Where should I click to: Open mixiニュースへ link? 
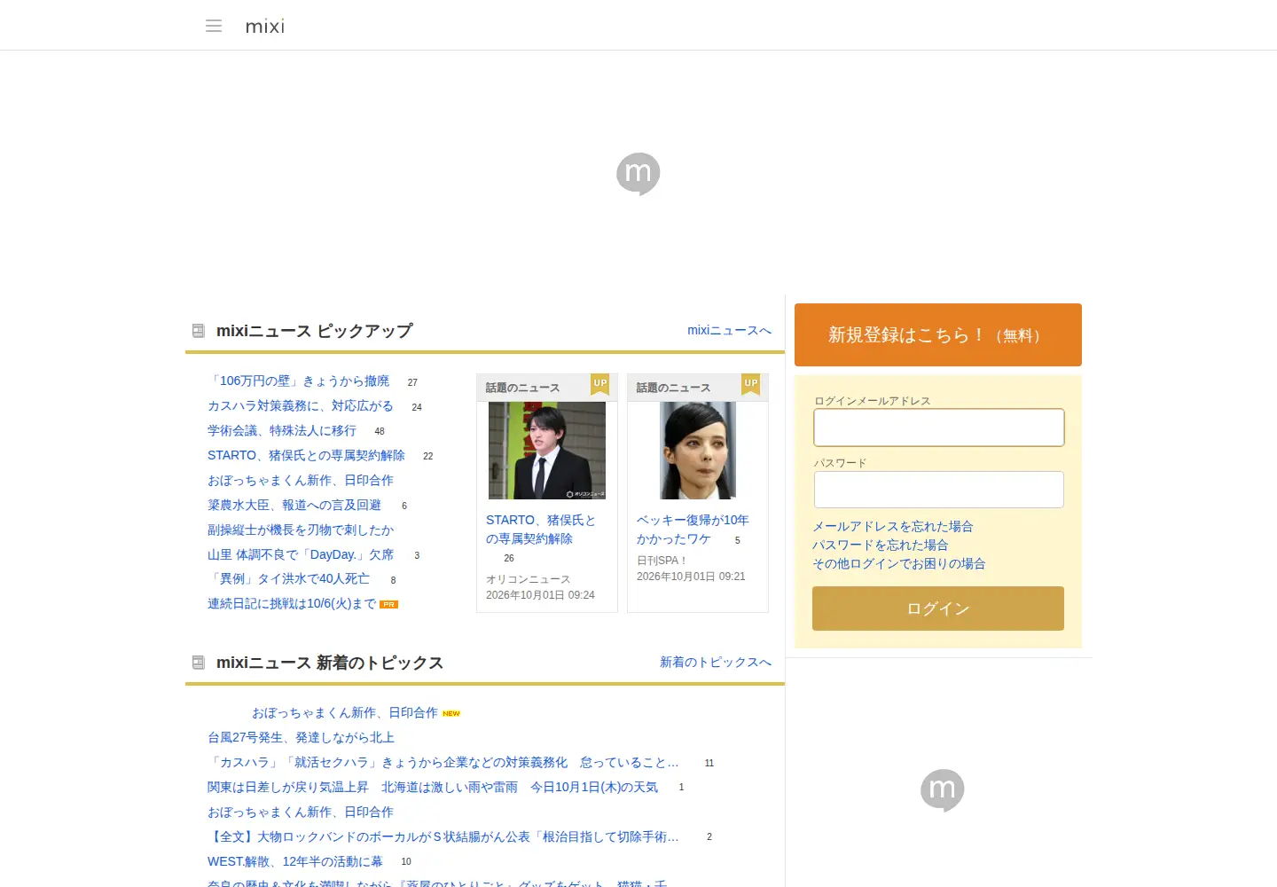729,330
